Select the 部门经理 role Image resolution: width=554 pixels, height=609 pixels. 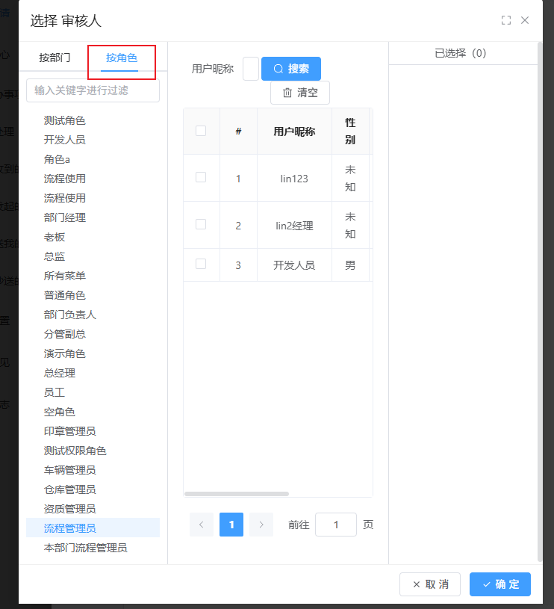point(65,217)
